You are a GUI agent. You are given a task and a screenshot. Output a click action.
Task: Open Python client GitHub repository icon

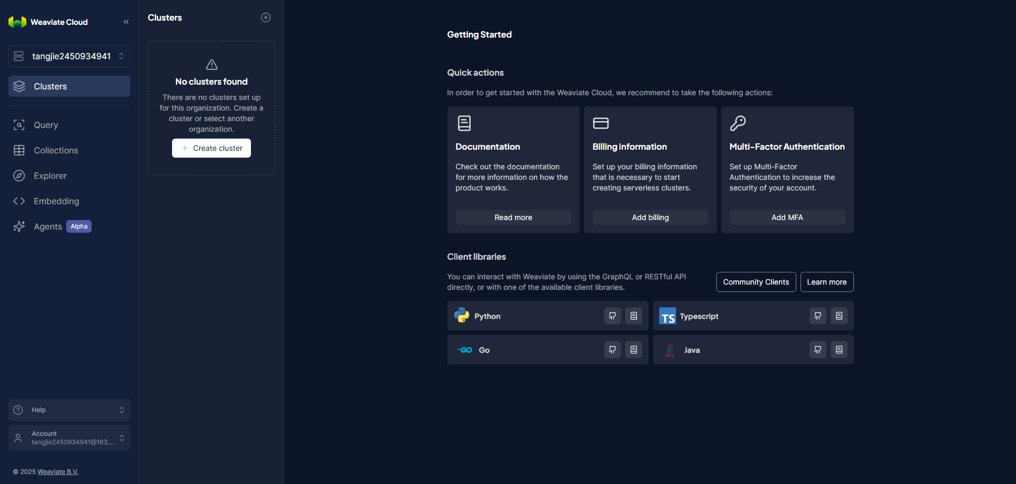(613, 316)
